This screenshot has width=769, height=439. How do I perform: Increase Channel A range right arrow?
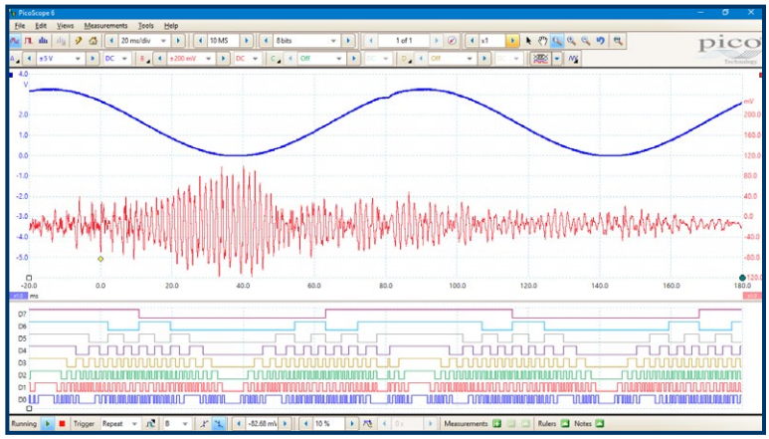point(92,59)
